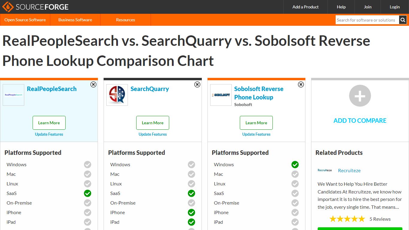Remove RealPeopleSearch from comparison

point(93,84)
